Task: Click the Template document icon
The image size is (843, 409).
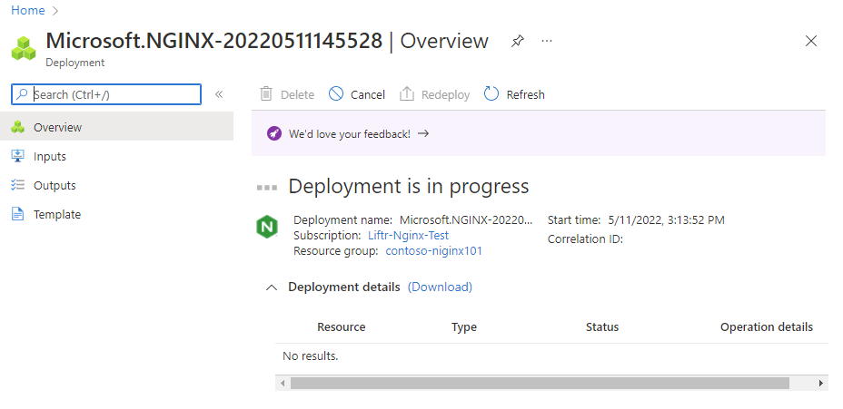Action: click(18, 214)
